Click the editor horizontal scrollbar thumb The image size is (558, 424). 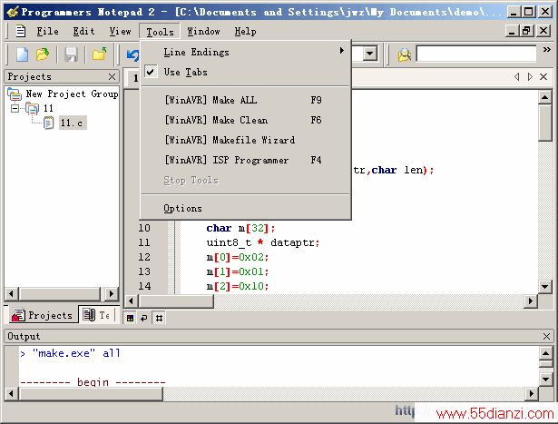[x=176, y=301]
